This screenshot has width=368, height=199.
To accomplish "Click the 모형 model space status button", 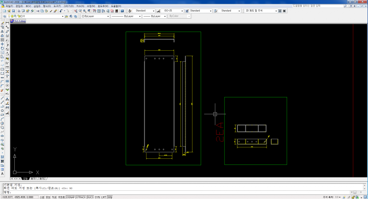I will [x=110, y=197].
